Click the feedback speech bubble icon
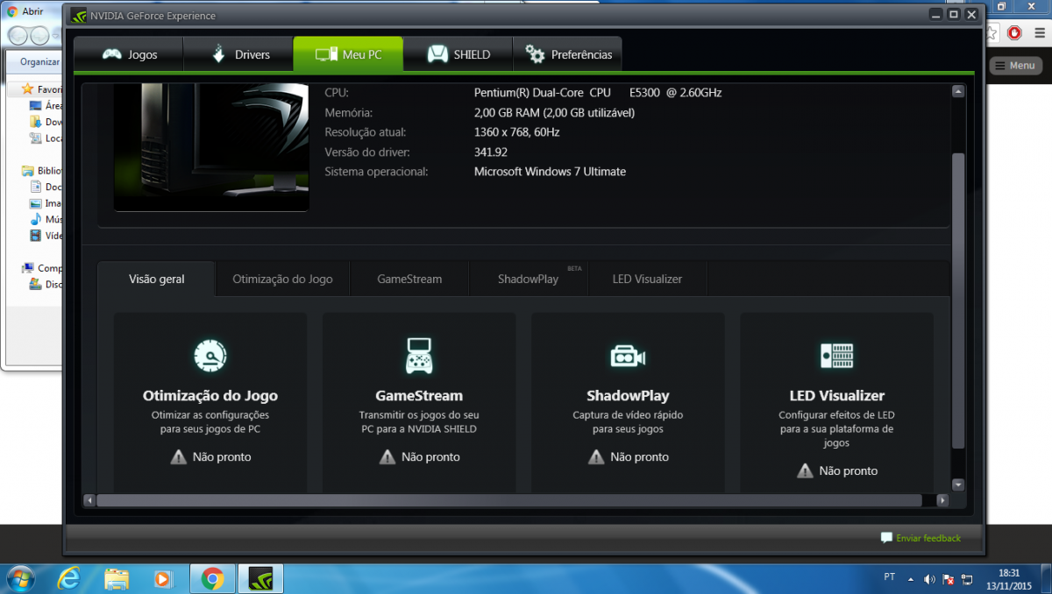The image size is (1052, 594). click(886, 538)
